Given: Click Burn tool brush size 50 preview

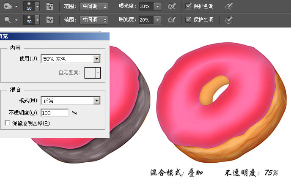Looking at the screenshot, I should [29, 6].
